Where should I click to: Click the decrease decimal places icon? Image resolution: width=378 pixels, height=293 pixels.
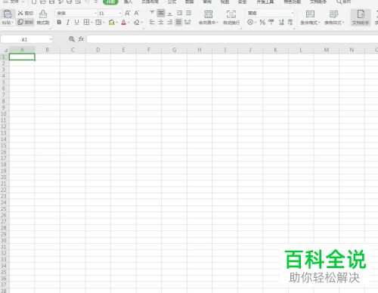coord(290,22)
